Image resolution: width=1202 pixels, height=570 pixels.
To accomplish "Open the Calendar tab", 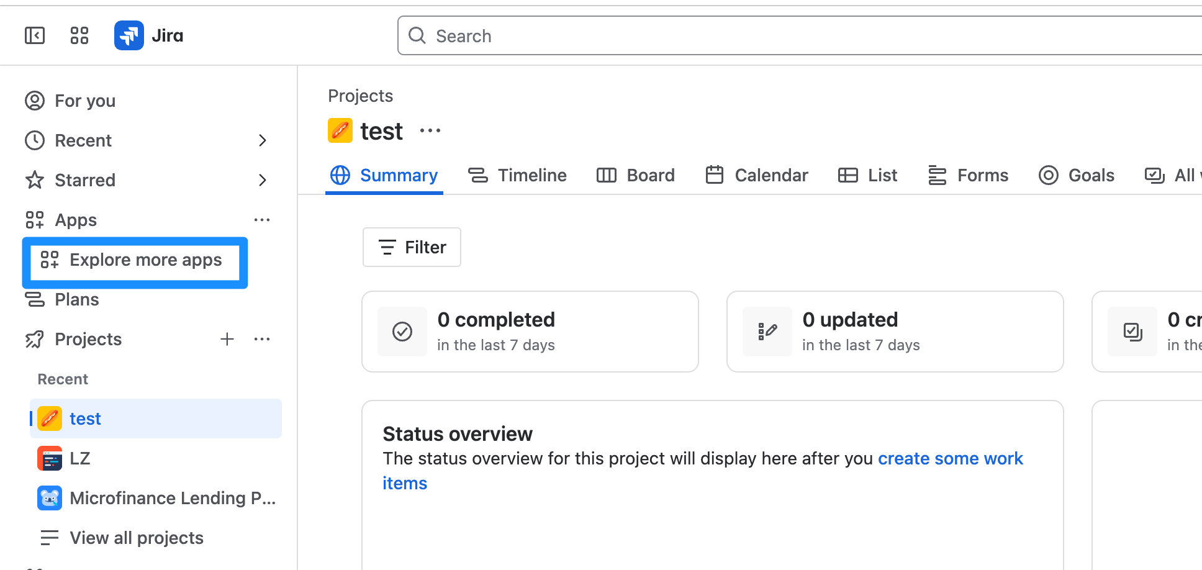I will (x=757, y=175).
